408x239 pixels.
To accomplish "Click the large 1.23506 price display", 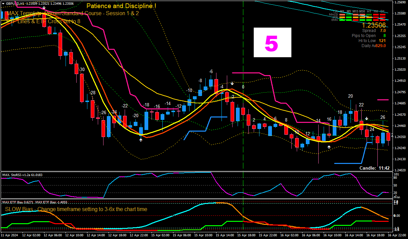I will [x=373, y=25].
